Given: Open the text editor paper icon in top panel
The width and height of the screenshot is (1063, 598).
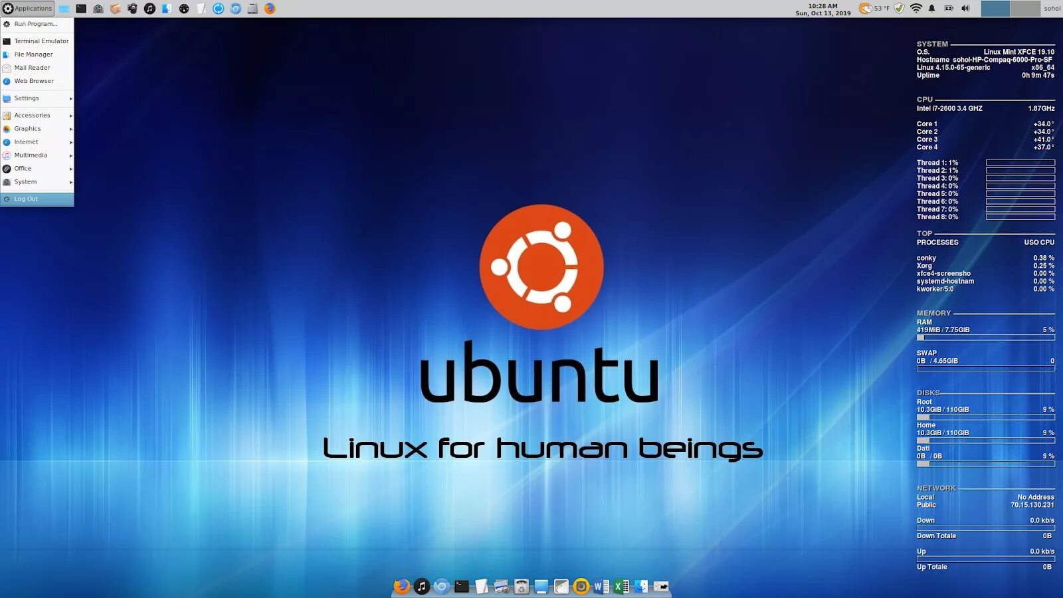Looking at the screenshot, I should click(x=201, y=9).
